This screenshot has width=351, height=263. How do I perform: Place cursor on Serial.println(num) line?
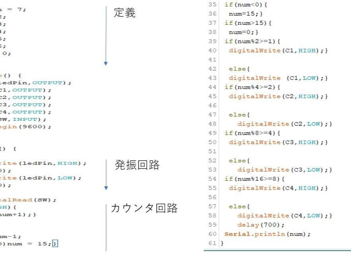(x=267, y=234)
